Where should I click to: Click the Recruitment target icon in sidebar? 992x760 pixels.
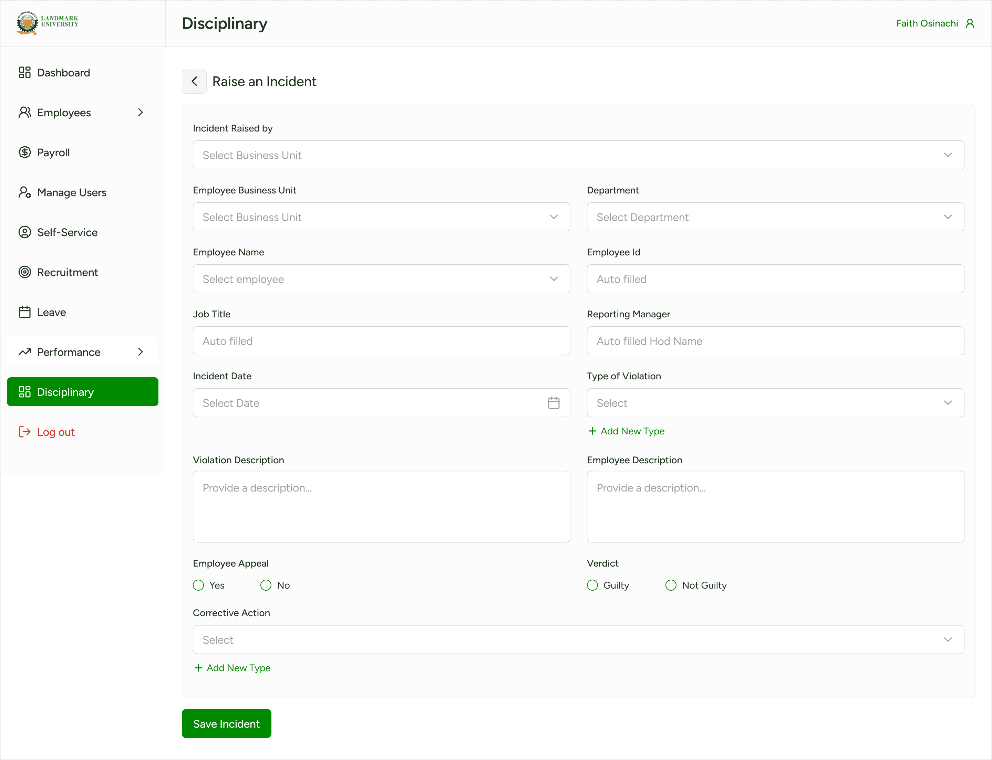[24, 272]
